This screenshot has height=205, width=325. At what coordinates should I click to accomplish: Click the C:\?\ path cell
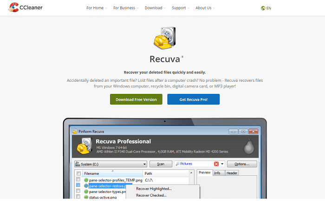click(x=149, y=180)
